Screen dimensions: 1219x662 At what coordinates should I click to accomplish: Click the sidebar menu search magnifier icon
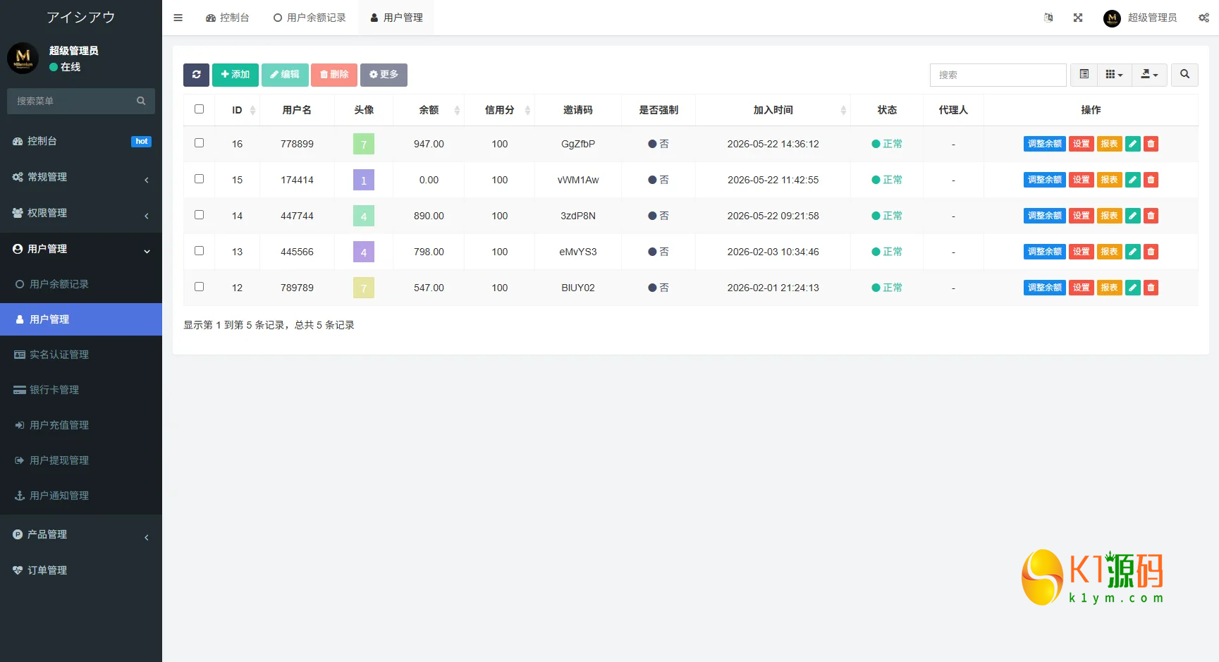[x=141, y=101]
